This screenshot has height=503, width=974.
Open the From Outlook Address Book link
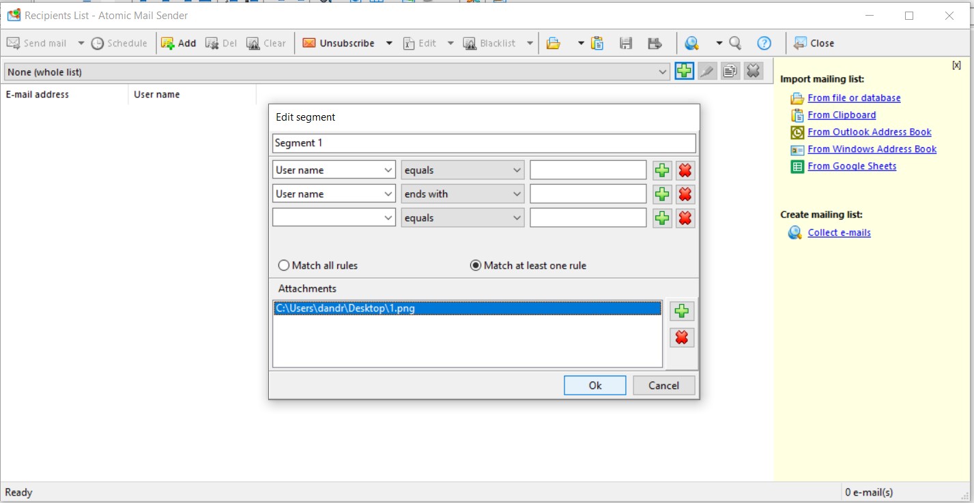[x=870, y=132]
